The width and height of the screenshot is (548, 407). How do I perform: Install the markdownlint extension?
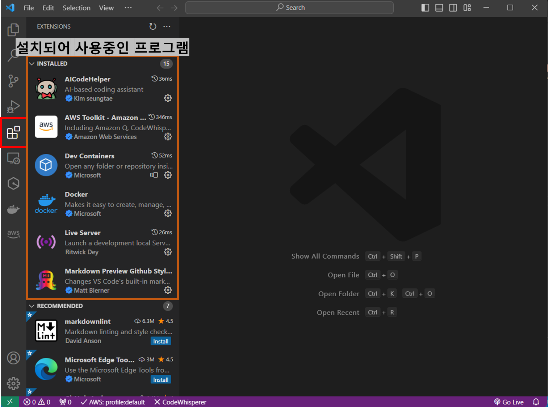pyautogui.click(x=161, y=341)
